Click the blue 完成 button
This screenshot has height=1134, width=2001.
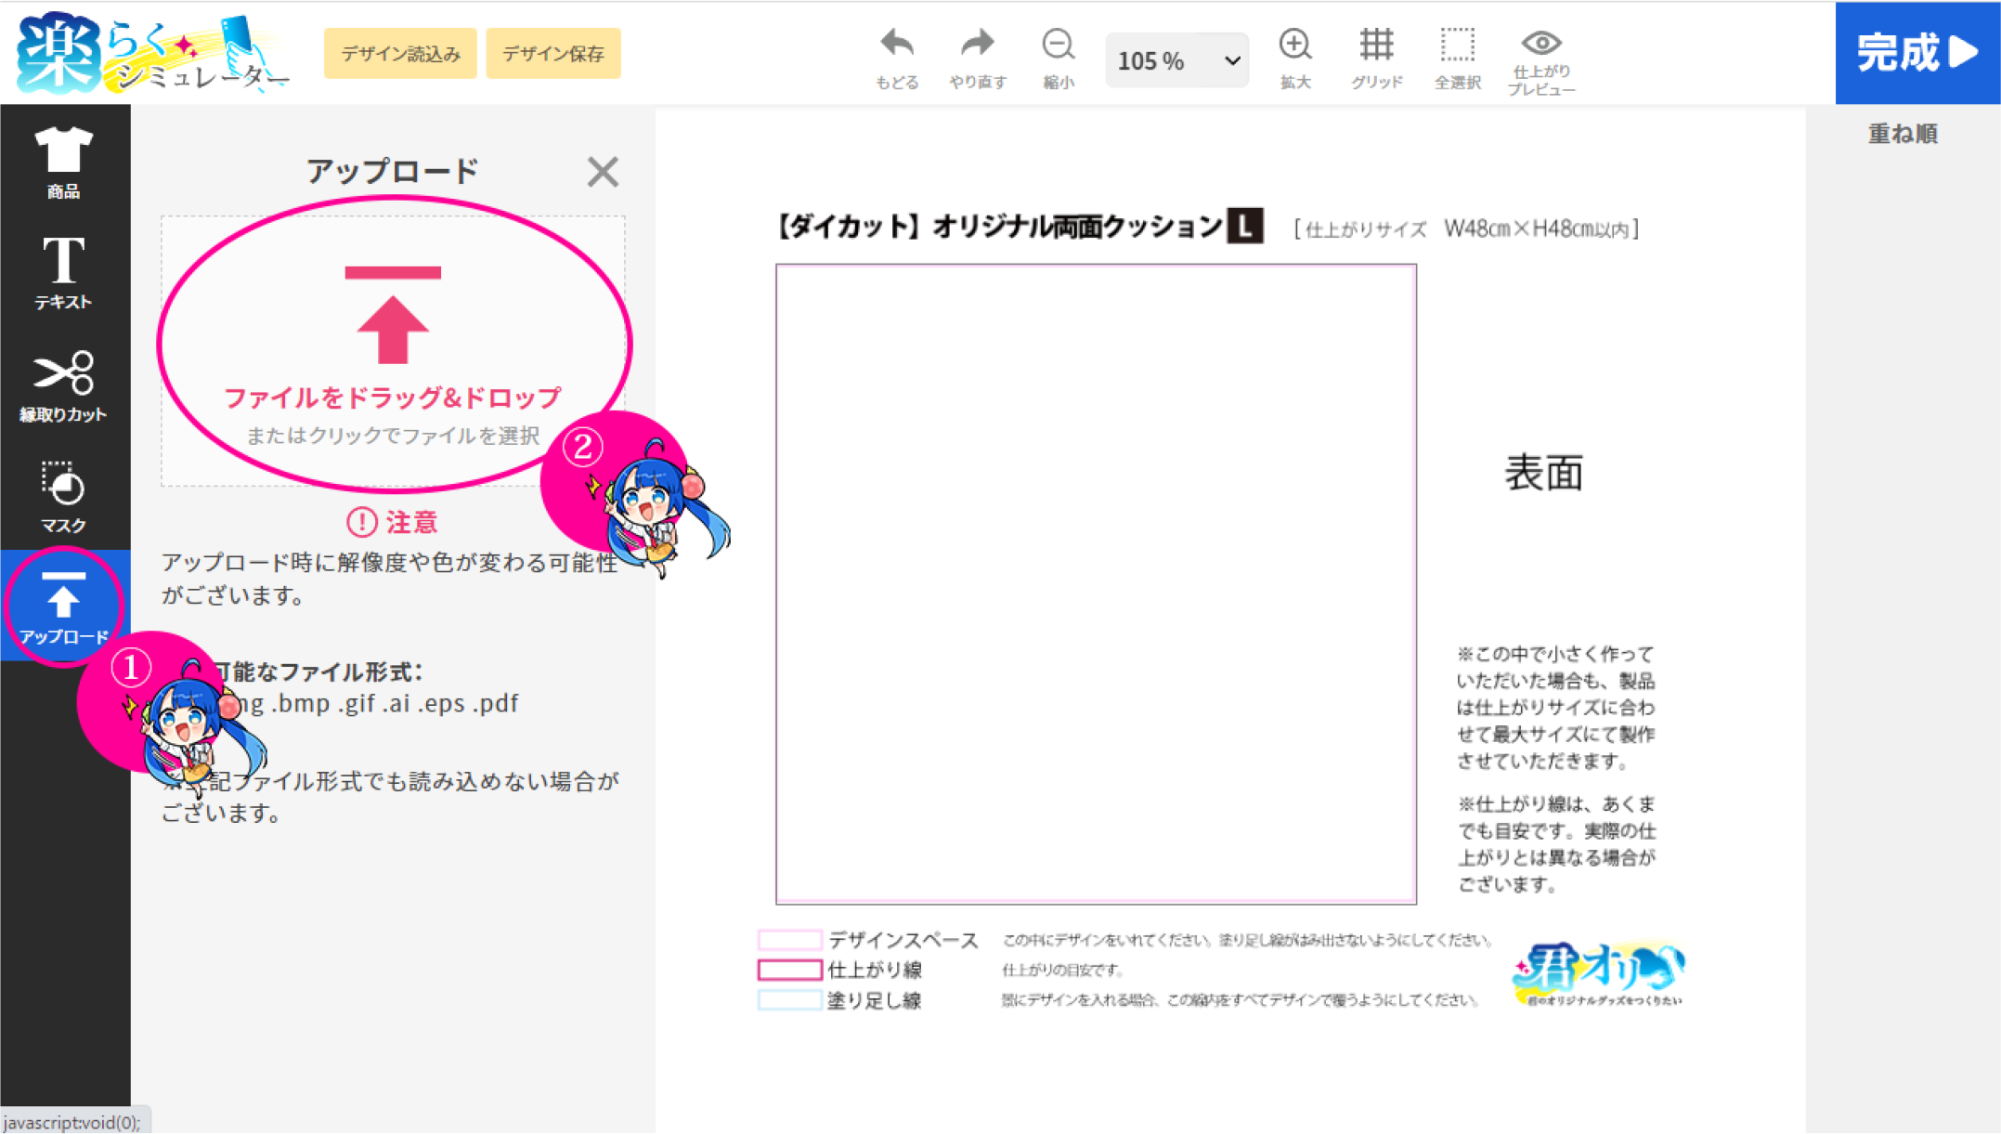tap(1917, 53)
